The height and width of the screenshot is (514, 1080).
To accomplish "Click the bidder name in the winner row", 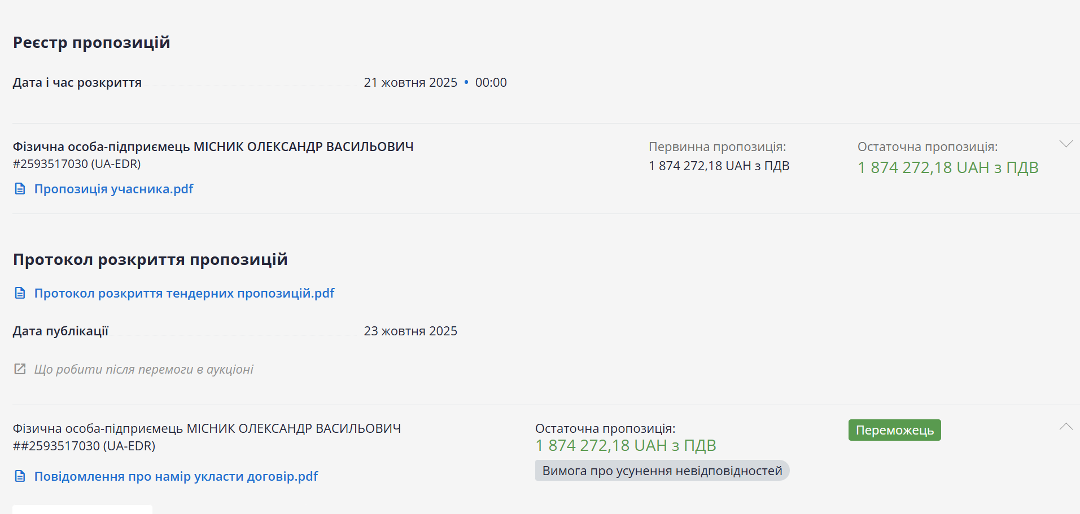I will click(x=207, y=428).
